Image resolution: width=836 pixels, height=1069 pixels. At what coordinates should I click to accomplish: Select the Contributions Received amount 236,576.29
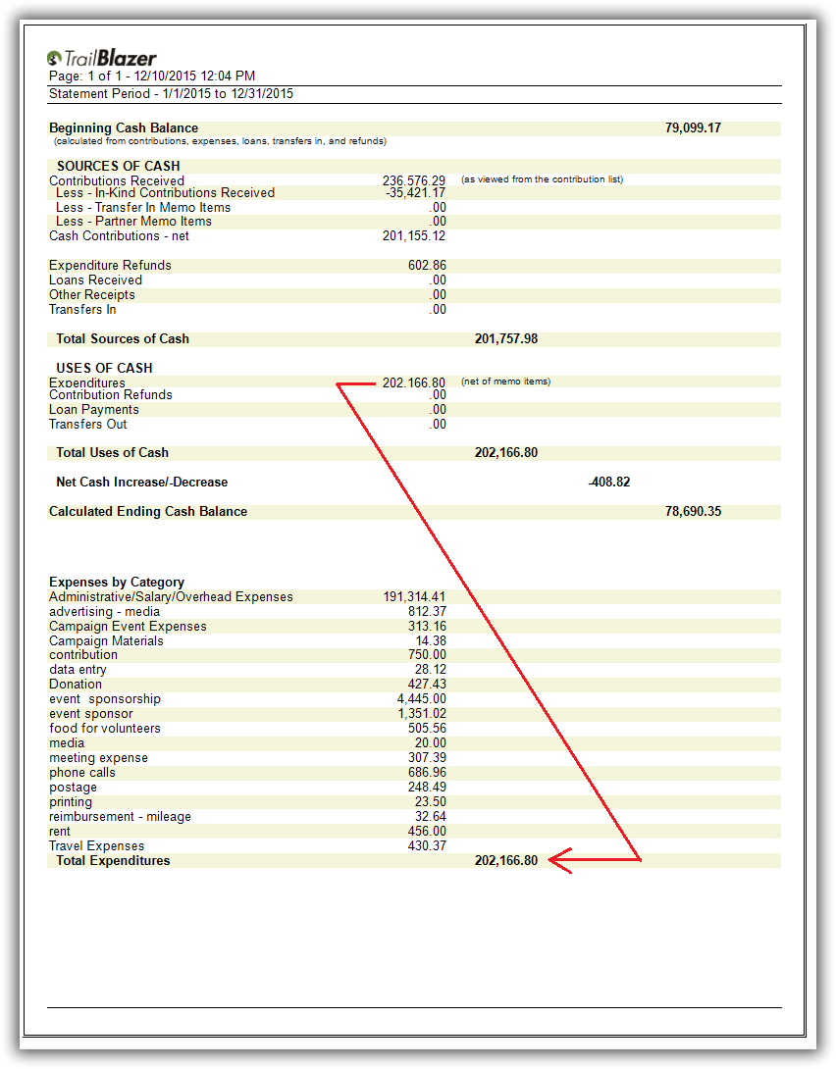(414, 180)
